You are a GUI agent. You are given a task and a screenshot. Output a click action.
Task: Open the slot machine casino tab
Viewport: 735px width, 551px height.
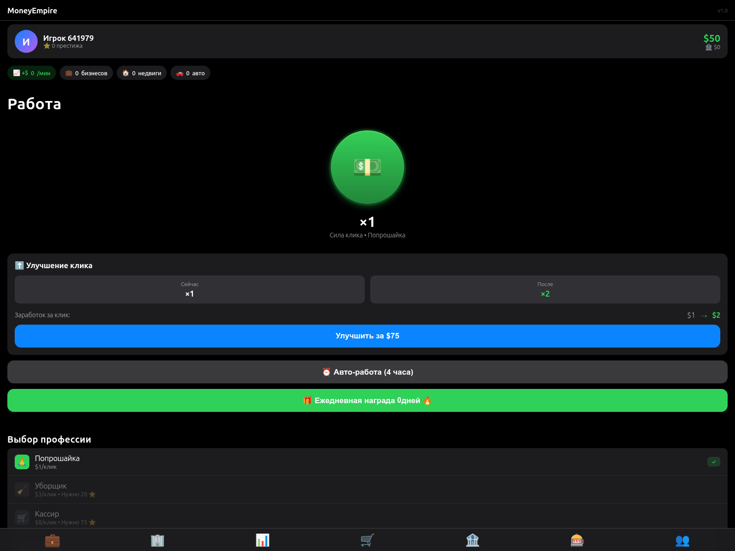(x=577, y=540)
